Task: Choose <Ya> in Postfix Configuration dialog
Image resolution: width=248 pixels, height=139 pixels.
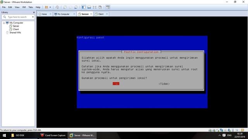Action: tap(116, 84)
